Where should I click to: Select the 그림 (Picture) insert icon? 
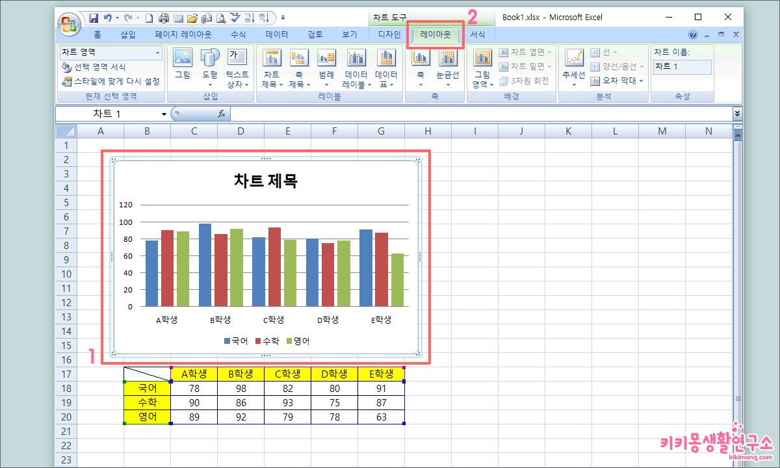coord(183,65)
